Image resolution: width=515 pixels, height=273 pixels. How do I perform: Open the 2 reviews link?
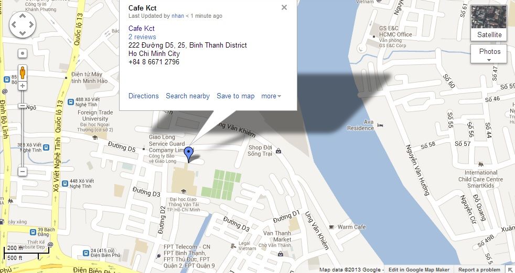click(142, 37)
